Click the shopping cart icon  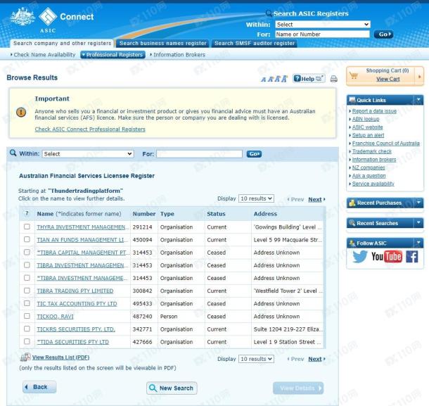[354, 75]
